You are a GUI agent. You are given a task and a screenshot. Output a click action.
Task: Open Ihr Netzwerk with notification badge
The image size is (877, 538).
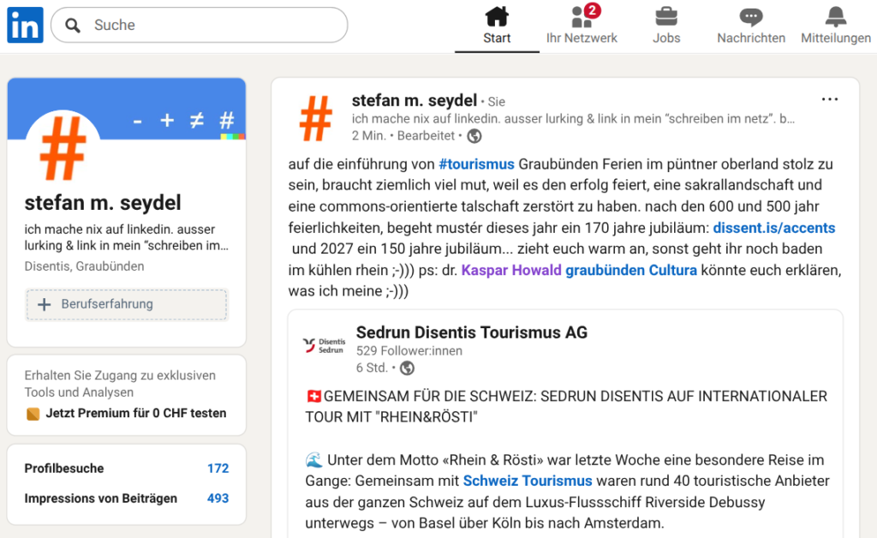tap(582, 26)
